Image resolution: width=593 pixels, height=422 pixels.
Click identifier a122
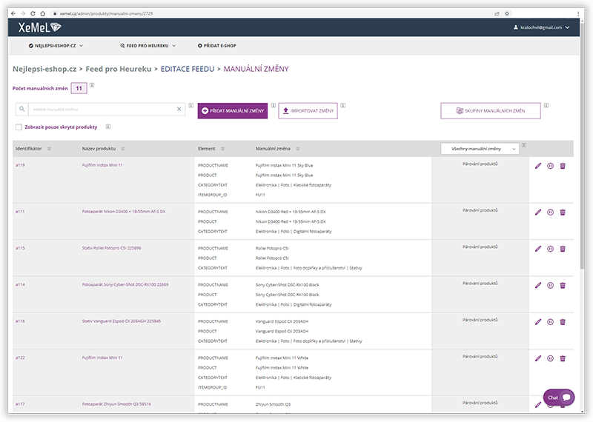(20, 358)
